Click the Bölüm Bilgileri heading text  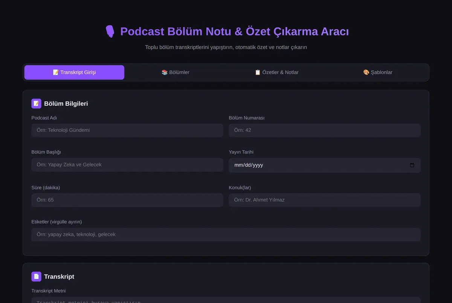(x=66, y=103)
